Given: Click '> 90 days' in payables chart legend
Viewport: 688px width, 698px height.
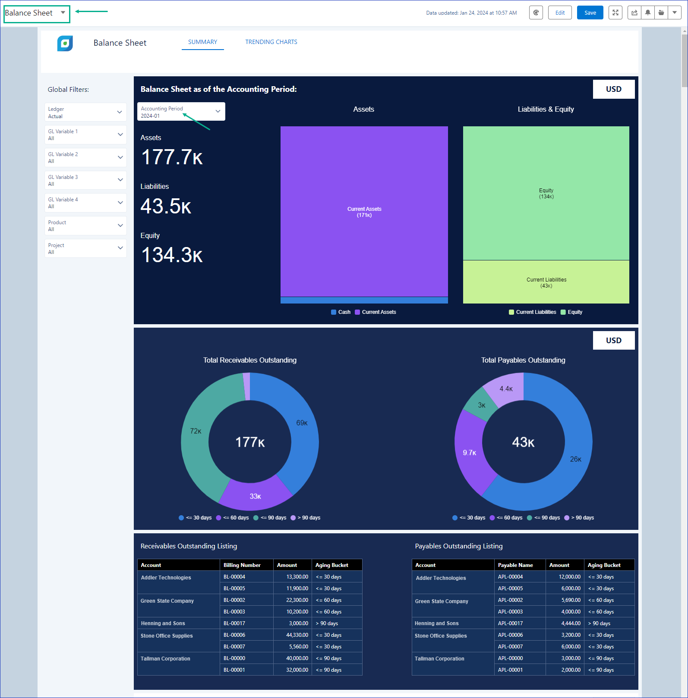Looking at the screenshot, I should tap(579, 518).
